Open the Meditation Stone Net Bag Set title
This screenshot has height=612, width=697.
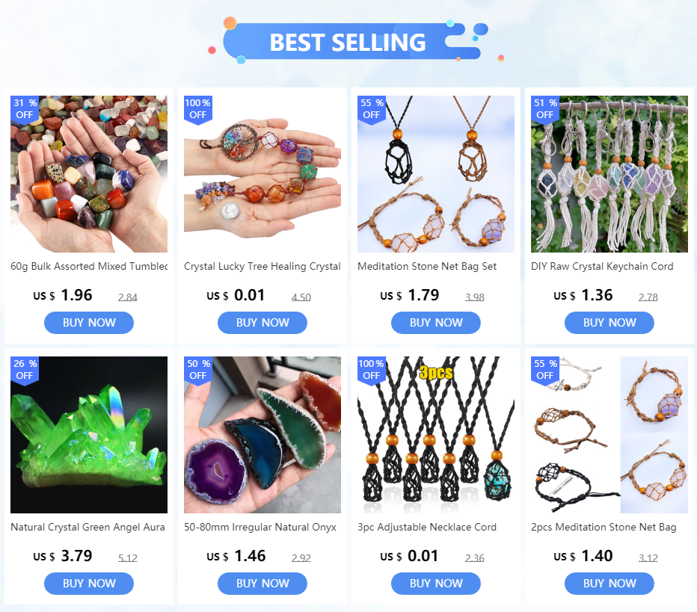click(x=427, y=267)
